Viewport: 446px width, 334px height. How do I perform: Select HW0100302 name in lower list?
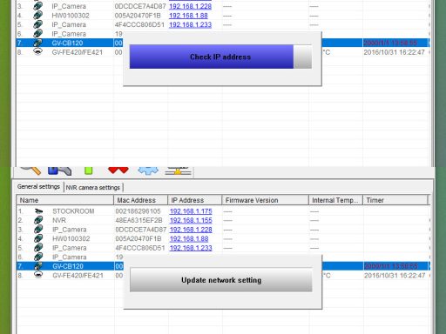pyautogui.click(x=71, y=238)
